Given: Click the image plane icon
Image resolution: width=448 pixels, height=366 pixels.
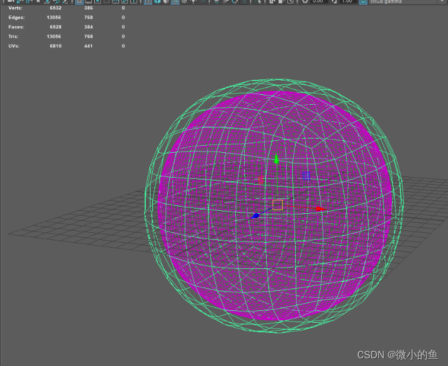Looking at the screenshot, I should pos(47,1).
